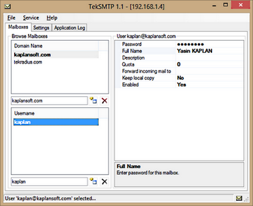The width and height of the screenshot is (253, 206).
Task: Select kaplansoft.com in the domain list
Action: [56, 55]
